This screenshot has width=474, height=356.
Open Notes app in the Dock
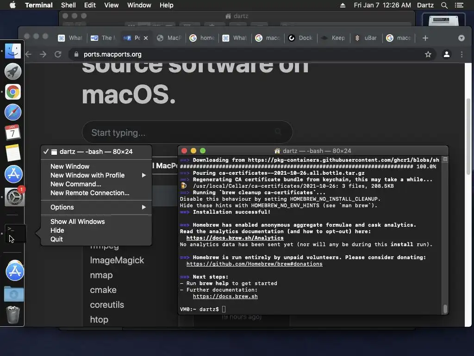(12, 153)
